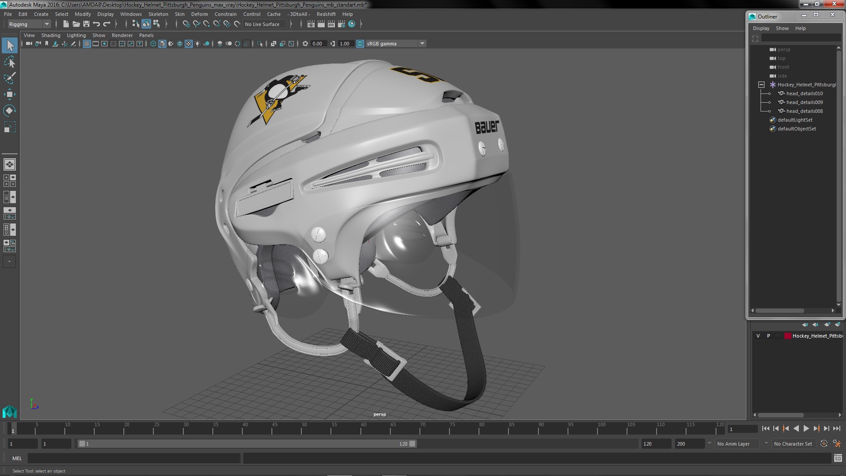Select by component type mode icon
This screenshot has width=846, height=476.
pos(156,24)
